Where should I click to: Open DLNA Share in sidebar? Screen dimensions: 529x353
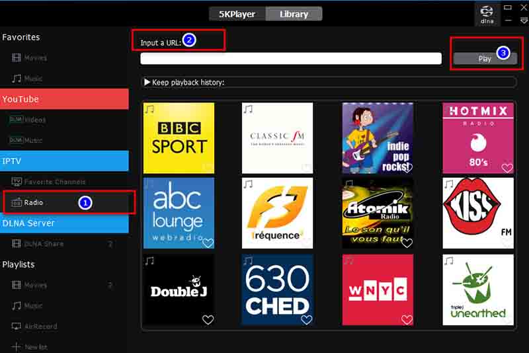point(44,244)
